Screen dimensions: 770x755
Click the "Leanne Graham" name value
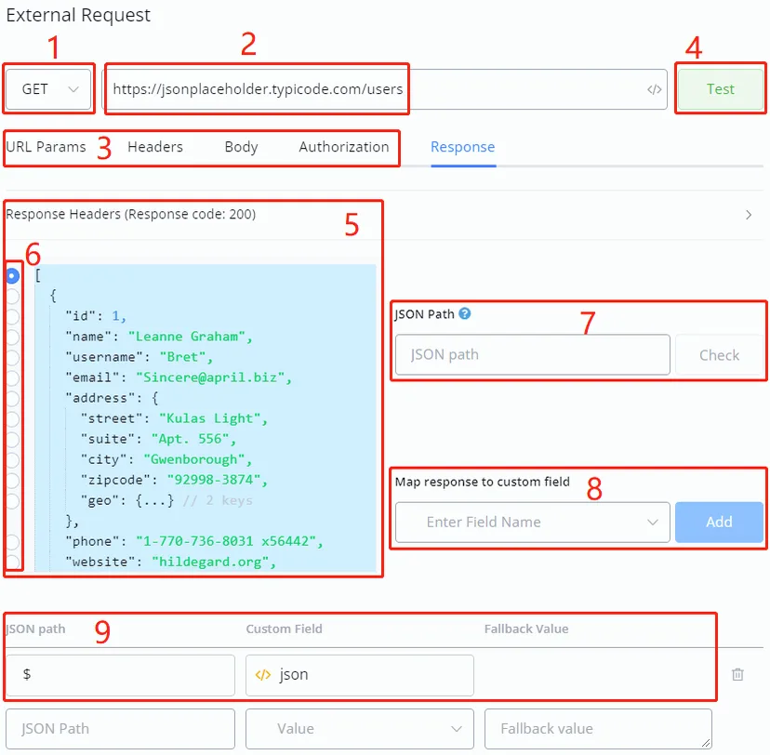(x=187, y=337)
